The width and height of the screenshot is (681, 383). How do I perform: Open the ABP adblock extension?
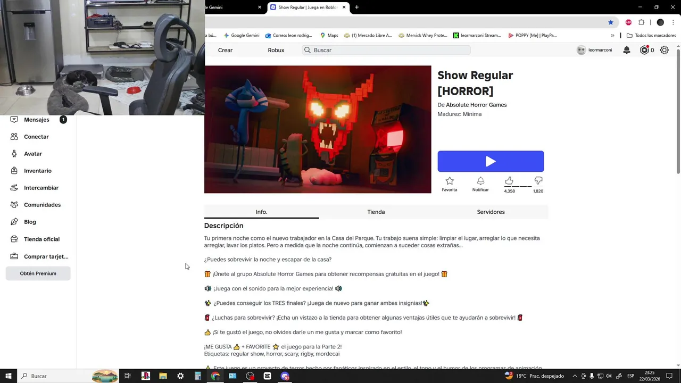tap(628, 22)
